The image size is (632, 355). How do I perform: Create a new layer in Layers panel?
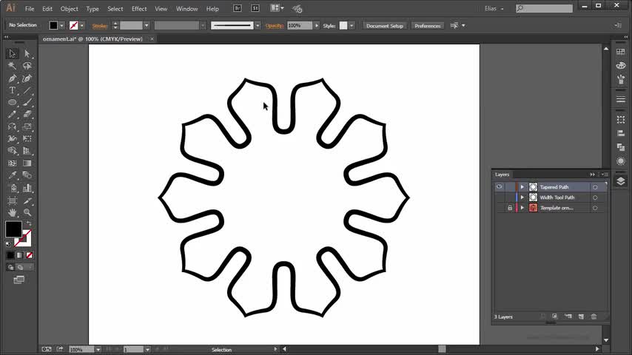(581, 317)
